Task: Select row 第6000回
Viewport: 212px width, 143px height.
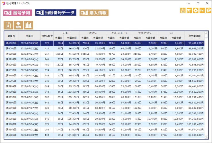Action: pos(104,54)
